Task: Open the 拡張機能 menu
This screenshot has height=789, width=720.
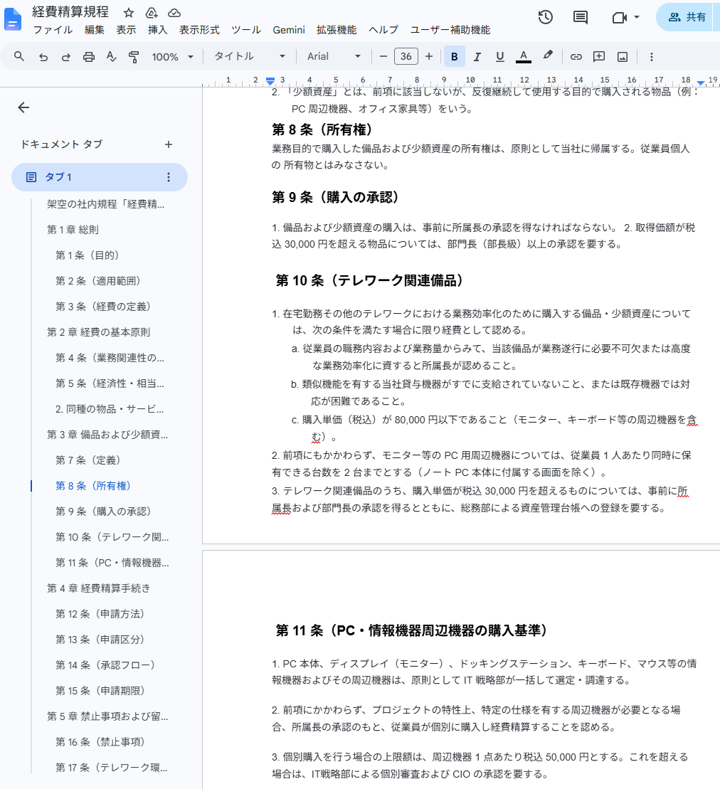Action: click(x=337, y=30)
